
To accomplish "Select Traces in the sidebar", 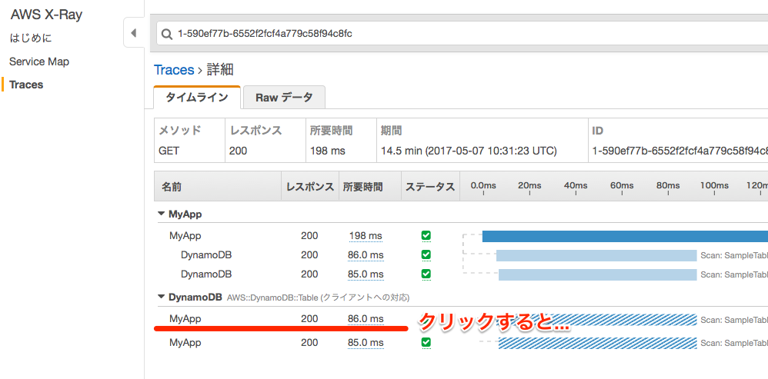I will pyautogui.click(x=26, y=85).
